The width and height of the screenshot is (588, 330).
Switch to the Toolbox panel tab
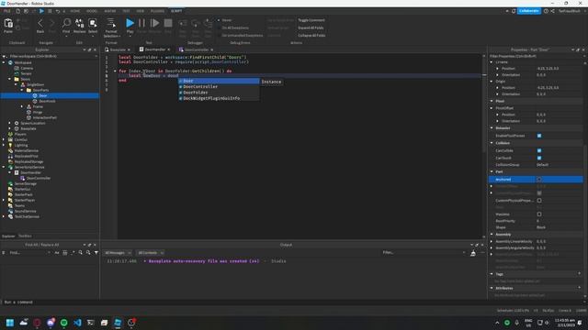coord(25,236)
